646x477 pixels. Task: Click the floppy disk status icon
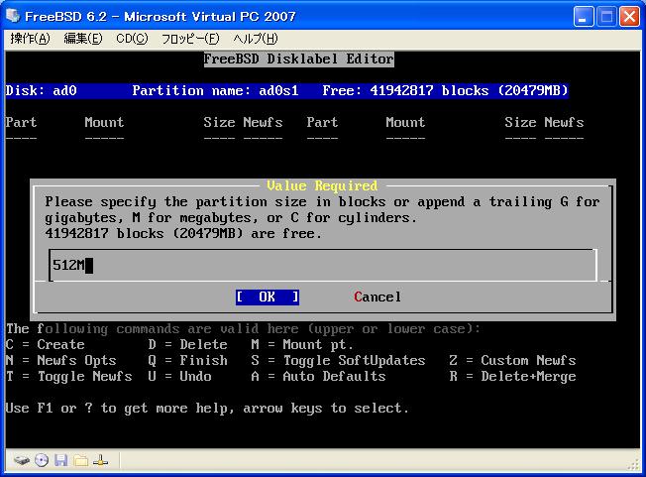click(61, 460)
